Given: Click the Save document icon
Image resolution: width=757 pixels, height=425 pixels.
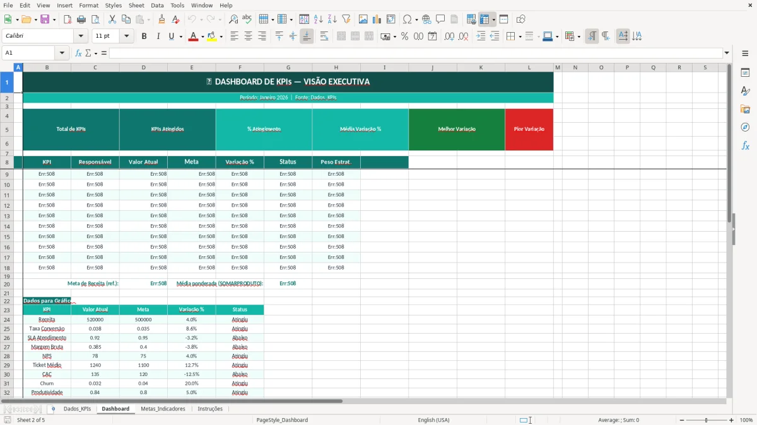Looking at the screenshot, I should click(45, 20).
